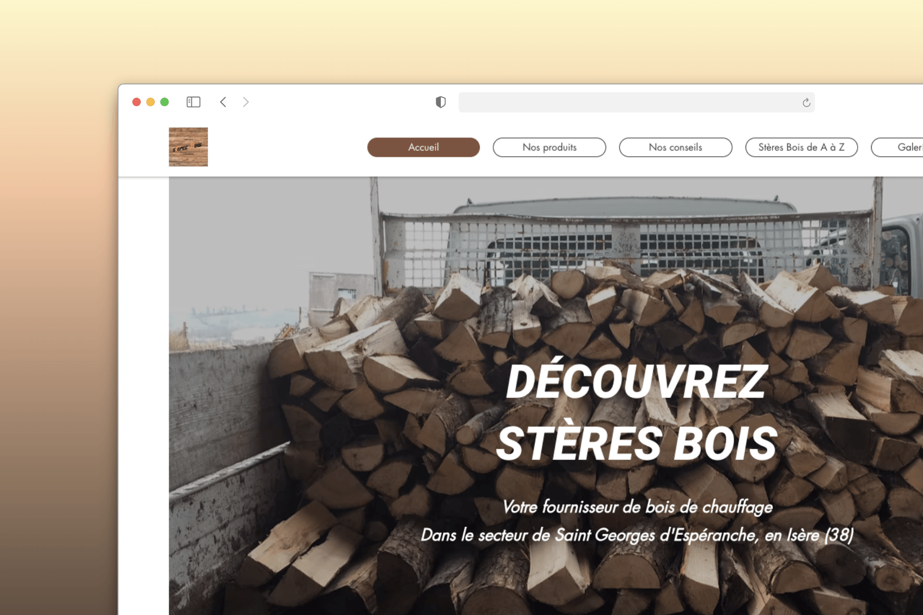The height and width of the screenshot is (615, 923).
Task: Maximize window using green button
Action: 164,102
